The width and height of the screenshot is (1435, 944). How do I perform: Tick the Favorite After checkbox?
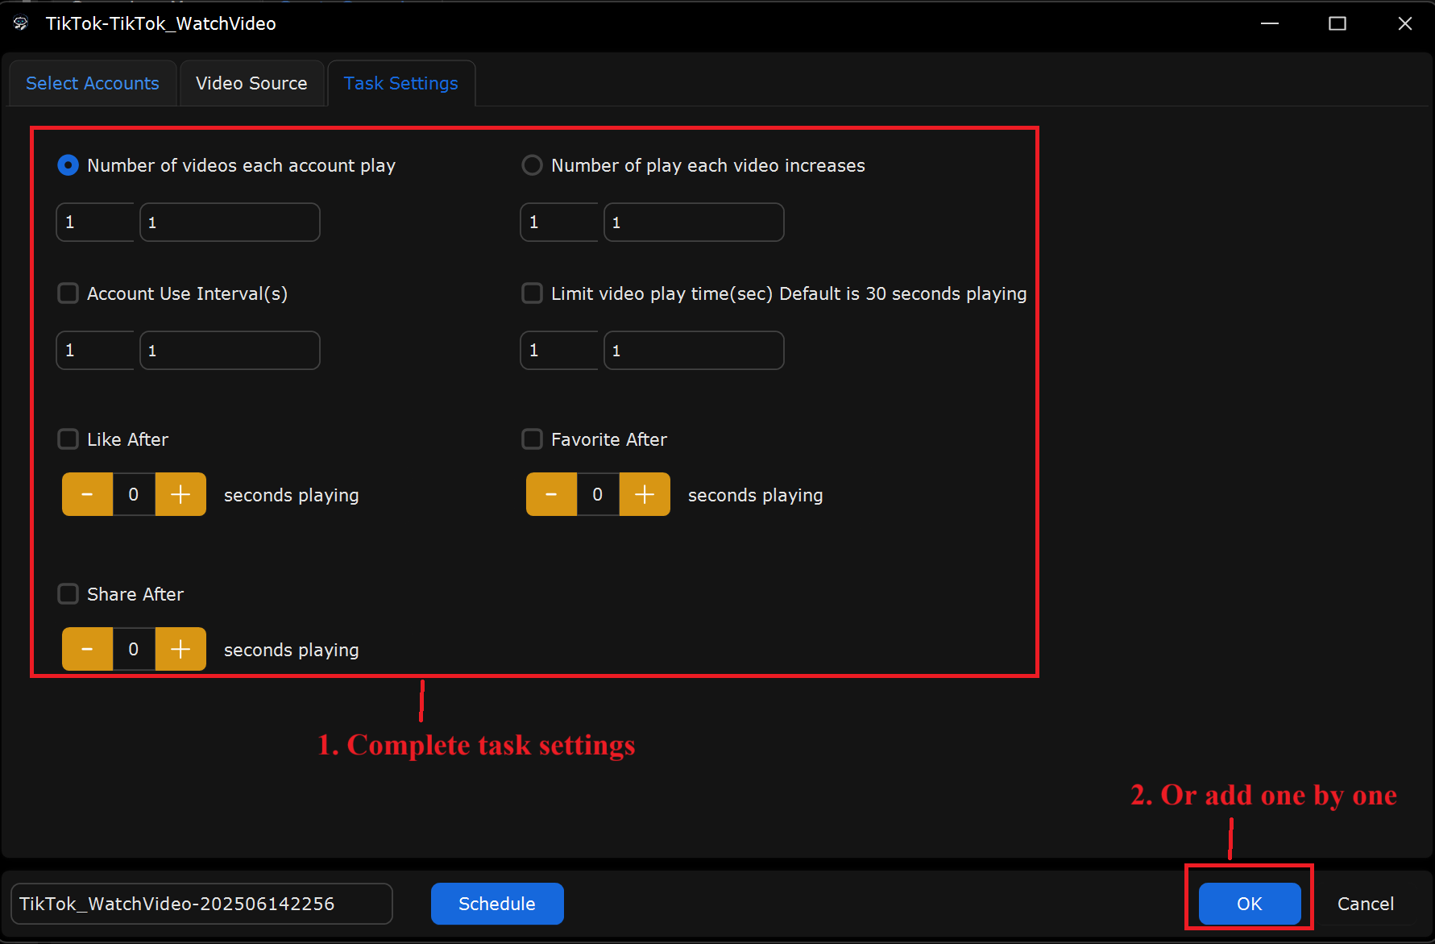click(x=532, y=439)
